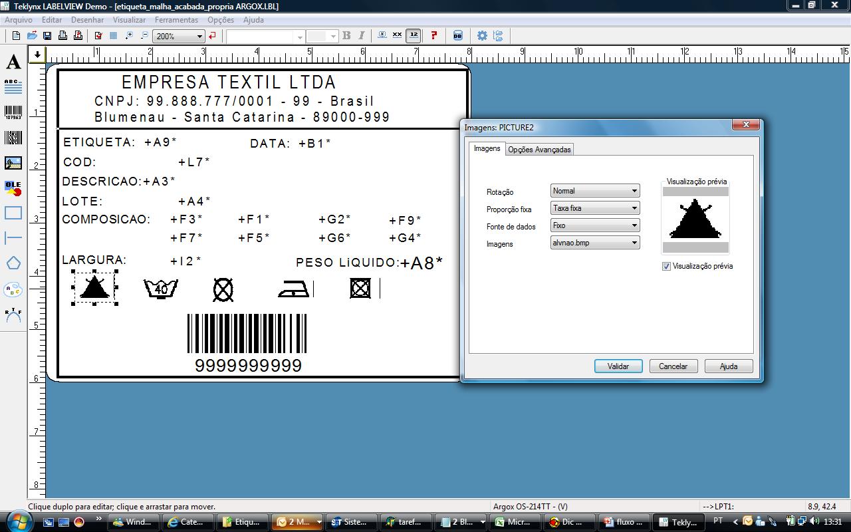The image size is (851, 532).
Task: Click the Cancelar button
Action: pyautogui.click(x=673, y=366)
